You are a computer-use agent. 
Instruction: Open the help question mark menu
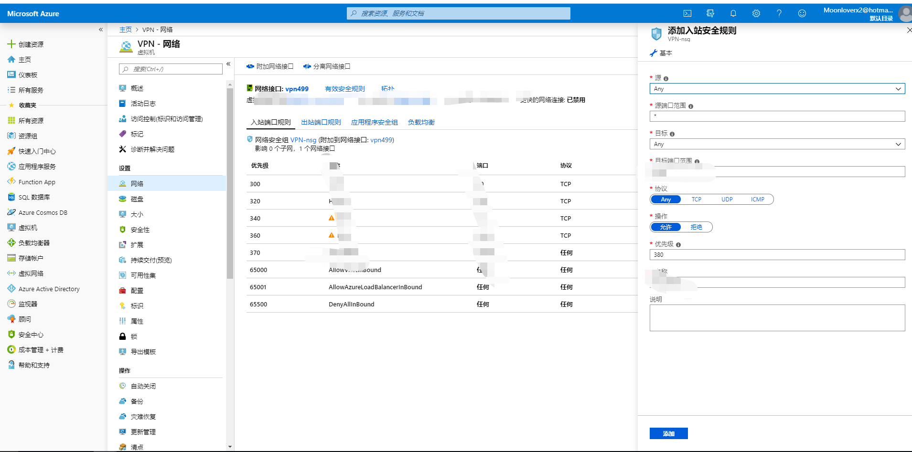pos(779,13)
